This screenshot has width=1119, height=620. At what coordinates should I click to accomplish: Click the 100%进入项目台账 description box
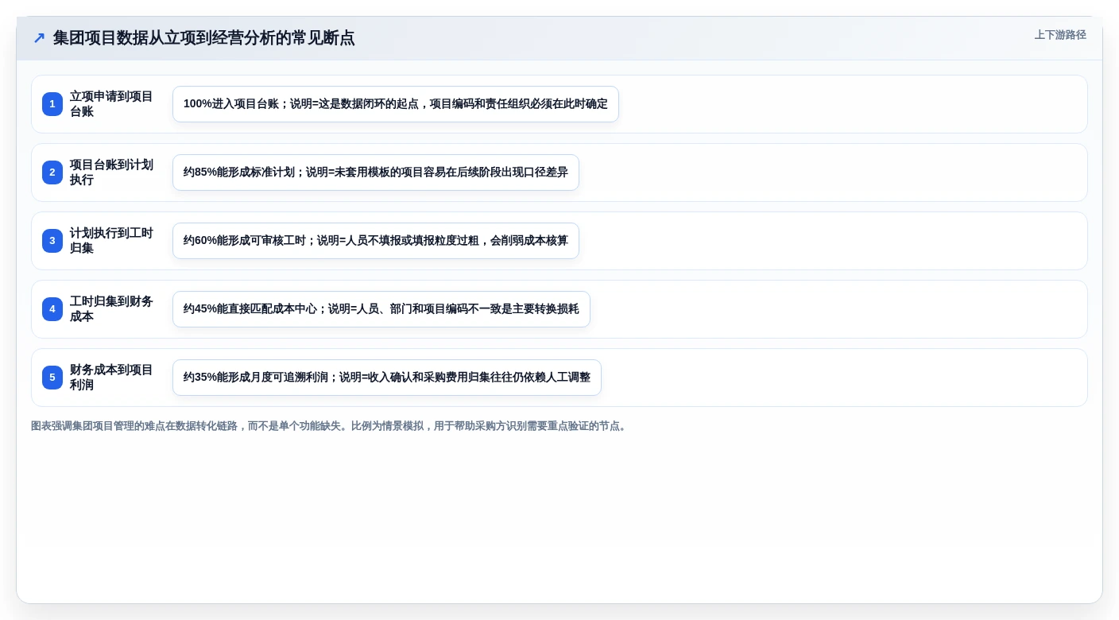pos(396,104)
